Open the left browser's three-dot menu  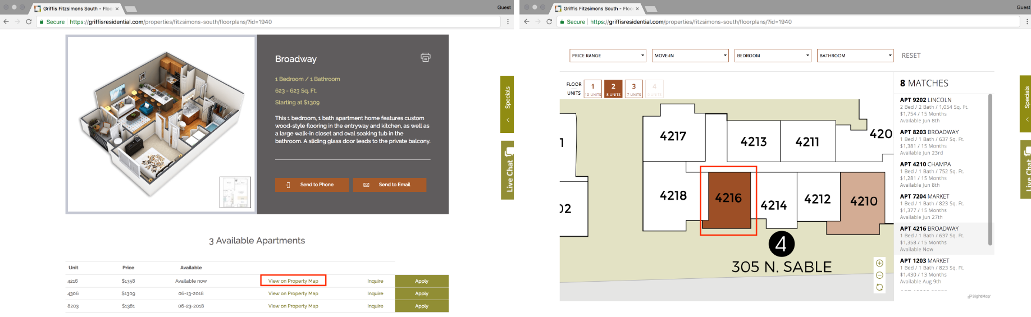coord(508,22)
